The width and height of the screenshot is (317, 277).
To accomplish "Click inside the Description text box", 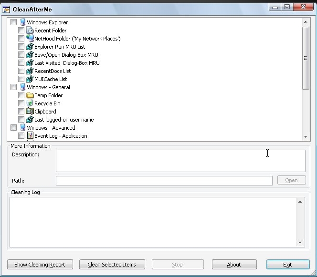I will [180, 161].
